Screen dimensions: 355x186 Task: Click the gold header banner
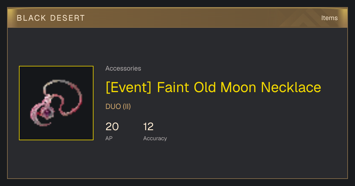(x=177, y=18)
